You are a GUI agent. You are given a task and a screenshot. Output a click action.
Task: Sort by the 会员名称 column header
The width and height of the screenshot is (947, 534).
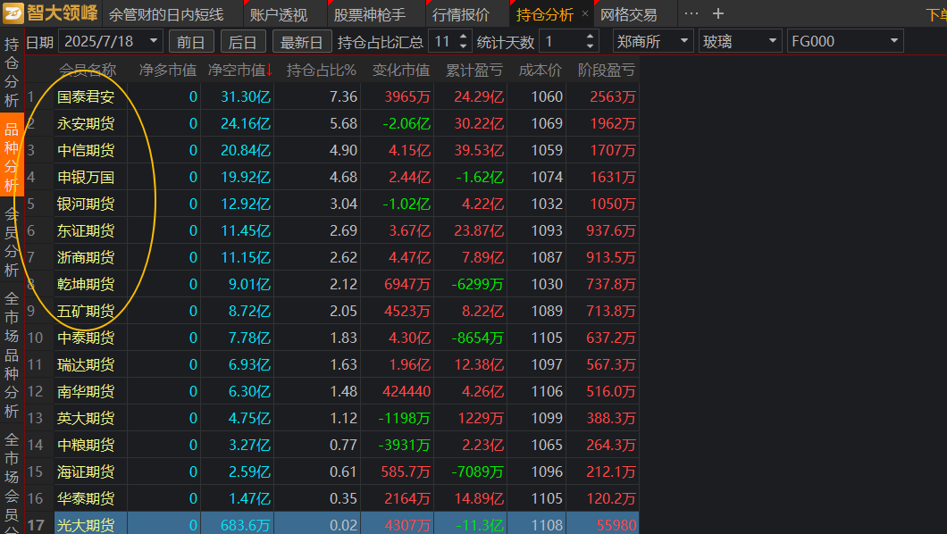(x=88, y=70)
